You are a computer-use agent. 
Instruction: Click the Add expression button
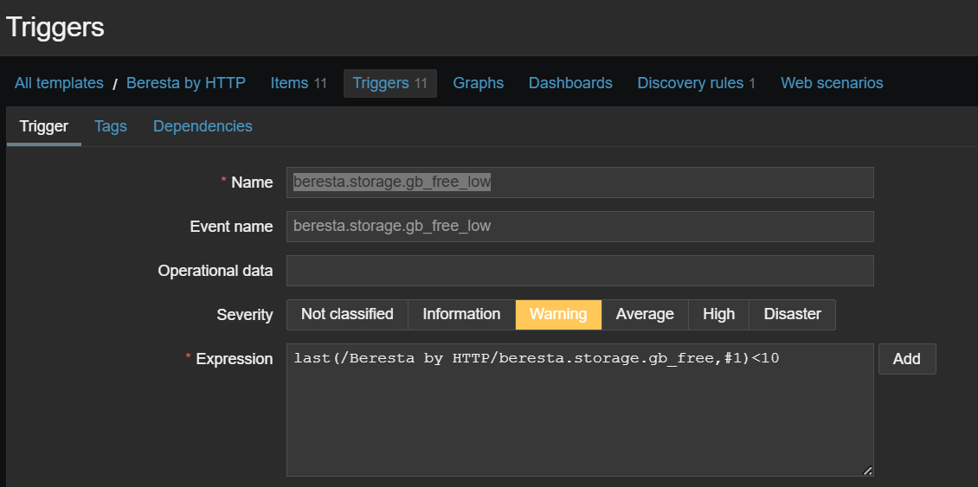906,359
